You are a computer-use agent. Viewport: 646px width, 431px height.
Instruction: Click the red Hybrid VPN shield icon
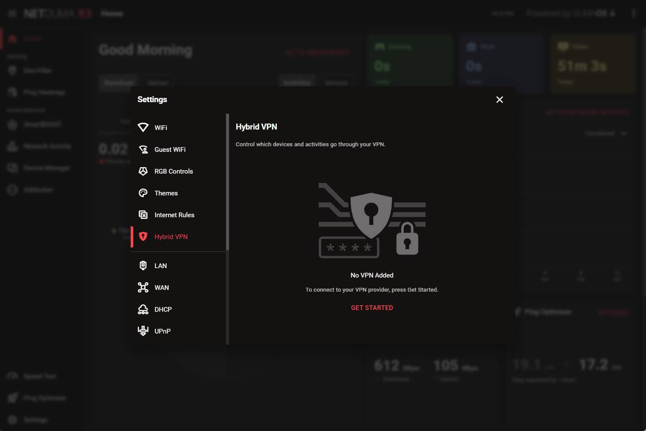coord(143,236)
